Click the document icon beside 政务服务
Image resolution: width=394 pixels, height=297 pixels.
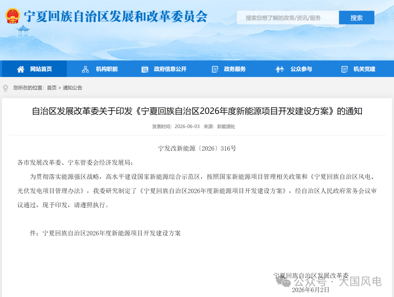pos(215,69)
